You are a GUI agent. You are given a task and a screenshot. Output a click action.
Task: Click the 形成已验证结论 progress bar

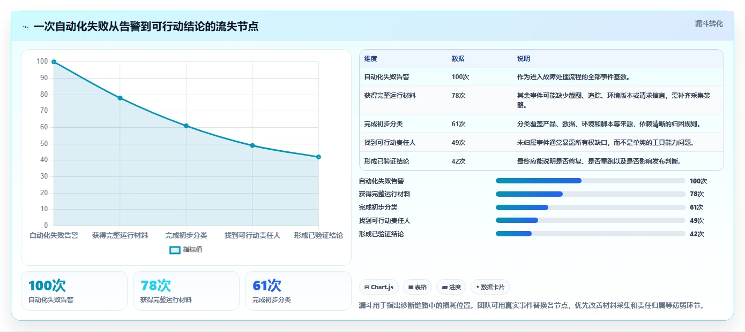click(591, 234)
